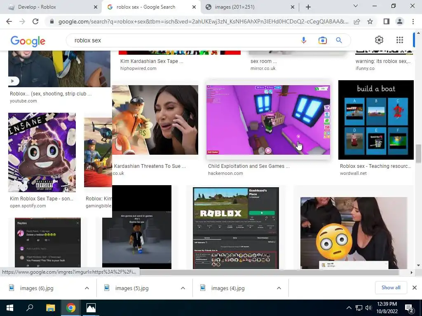Start voice search with the microphone icon

tap(304, 40)
